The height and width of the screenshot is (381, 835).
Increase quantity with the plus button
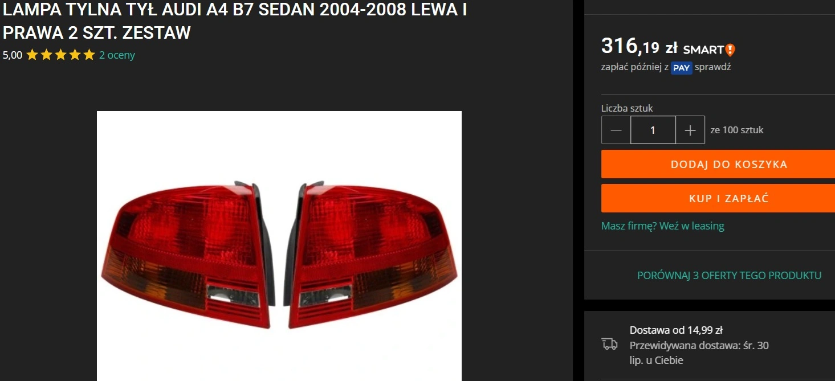[690, 130]
